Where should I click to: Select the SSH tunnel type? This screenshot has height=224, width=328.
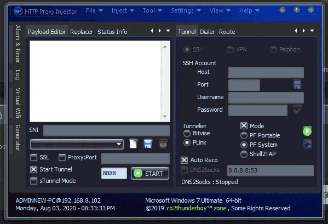(193, 50)
